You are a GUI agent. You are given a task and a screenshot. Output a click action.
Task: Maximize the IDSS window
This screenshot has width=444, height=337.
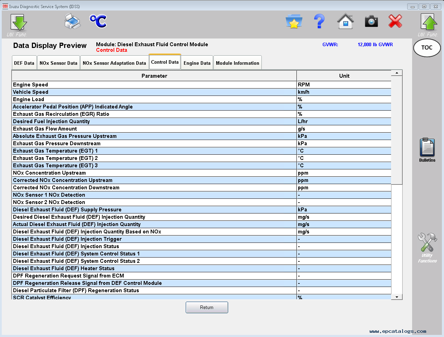tap(424, 6)
